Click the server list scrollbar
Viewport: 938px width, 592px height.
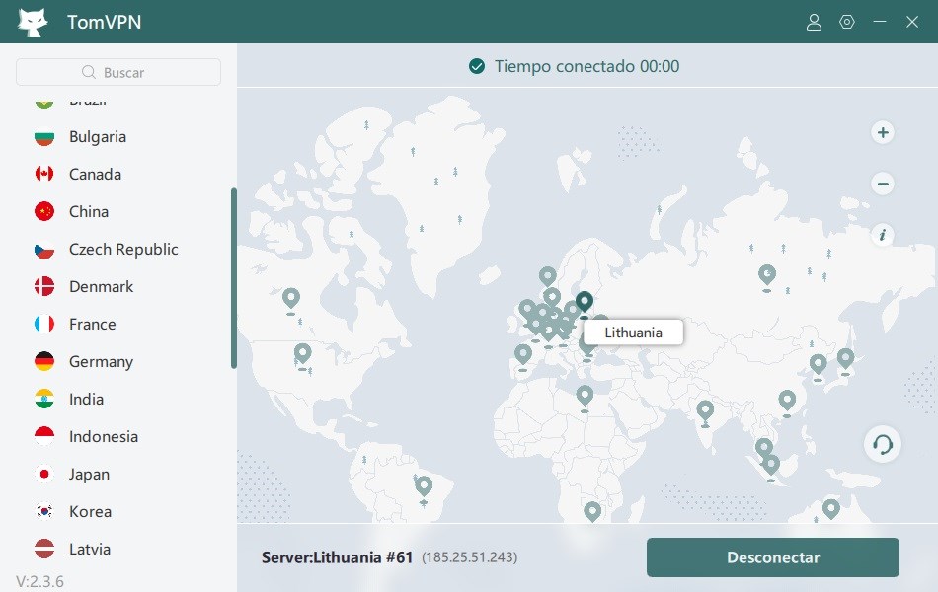tap(234, 278)
